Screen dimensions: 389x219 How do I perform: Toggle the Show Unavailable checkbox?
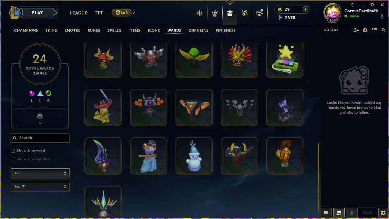(12, 159)
